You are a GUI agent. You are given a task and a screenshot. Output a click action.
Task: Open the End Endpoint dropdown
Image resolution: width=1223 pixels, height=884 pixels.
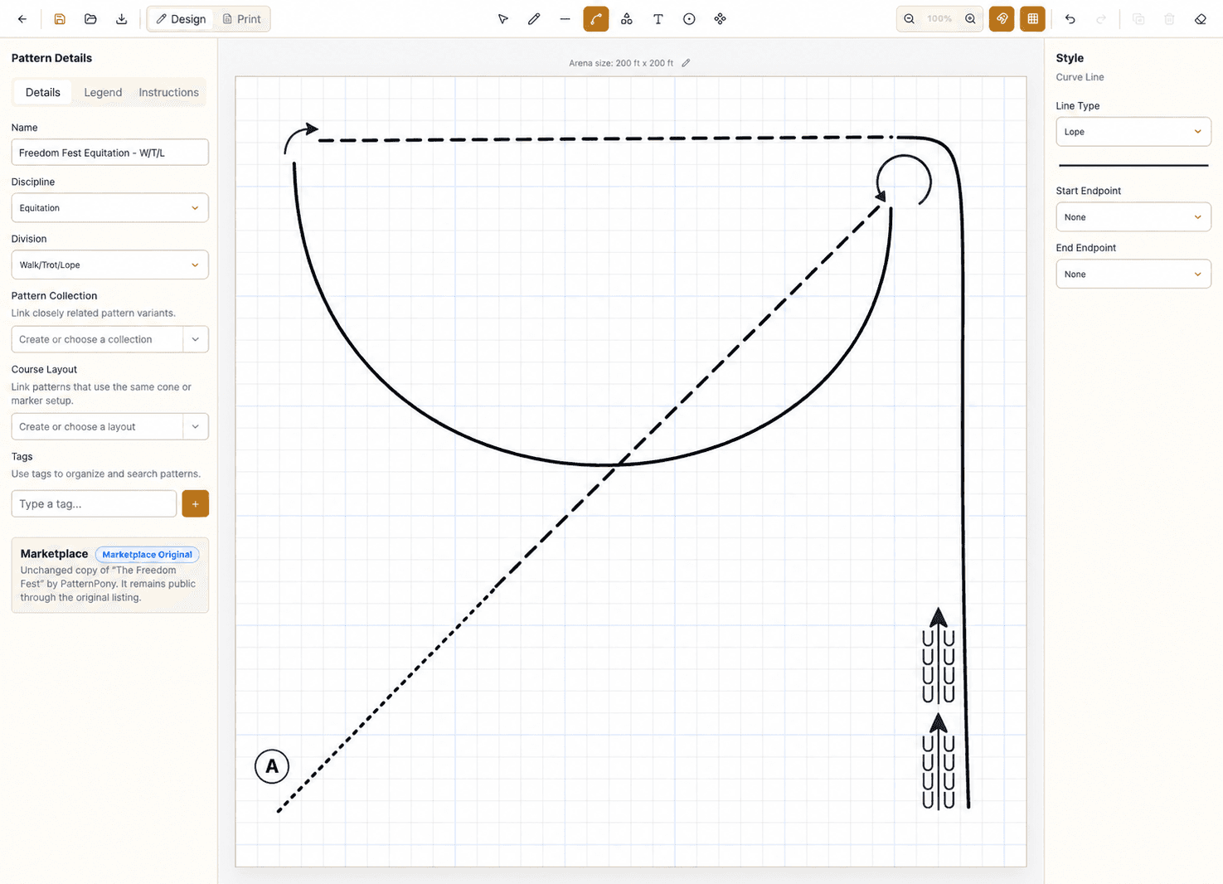[1133, 274]
